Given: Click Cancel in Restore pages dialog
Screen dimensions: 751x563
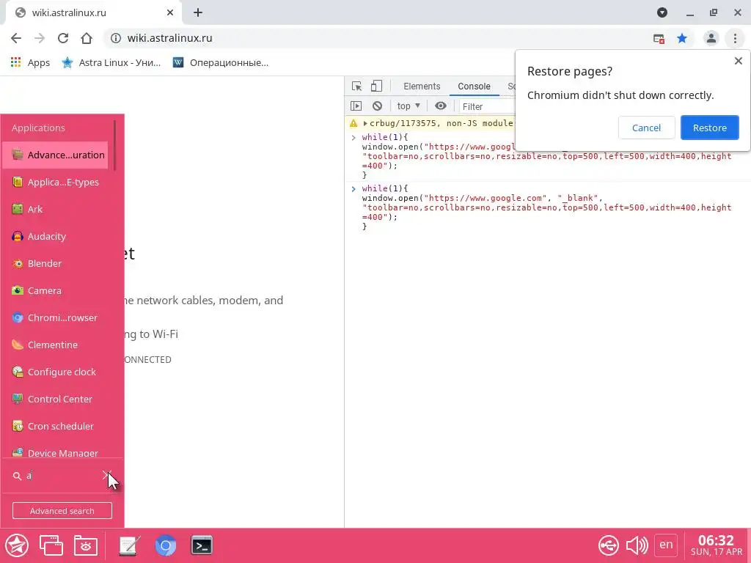Looking at the screenshot, I should coord(646,128).
